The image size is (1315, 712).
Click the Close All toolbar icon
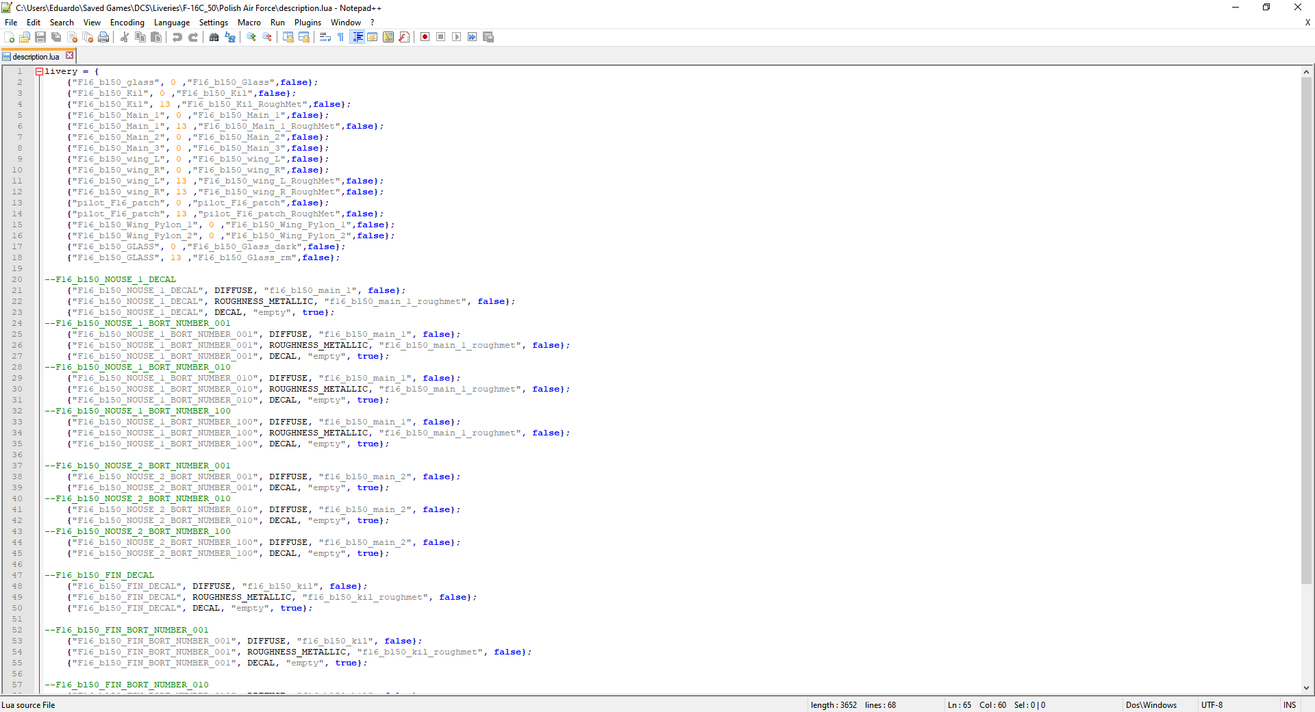88,37
